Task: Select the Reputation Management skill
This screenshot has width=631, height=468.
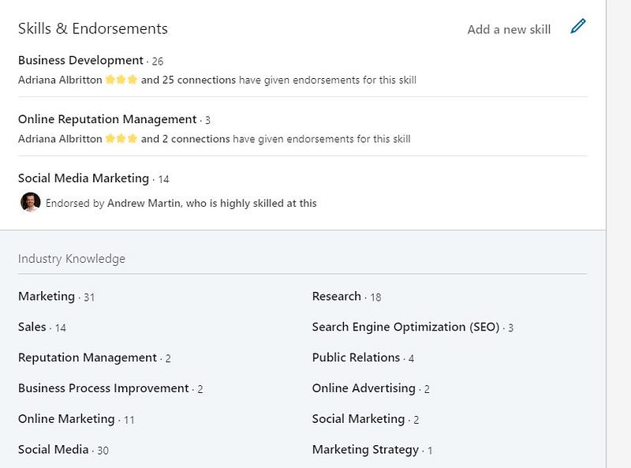Action: [88, 358]
